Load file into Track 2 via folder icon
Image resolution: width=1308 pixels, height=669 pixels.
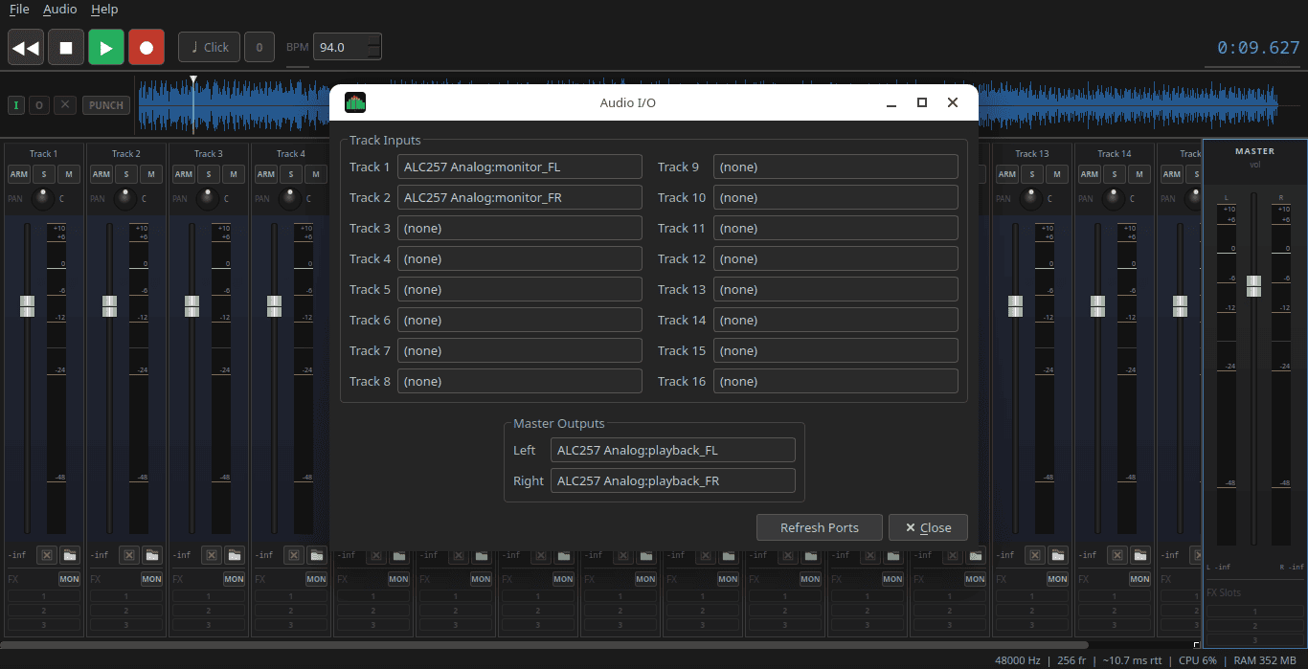tap(152, 555)
